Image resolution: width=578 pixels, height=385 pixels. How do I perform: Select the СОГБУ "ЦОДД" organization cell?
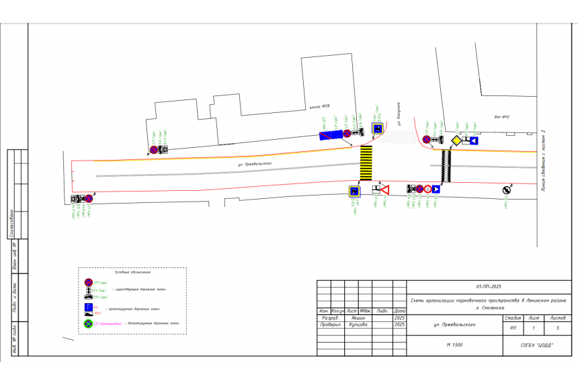pyautogui.click(x=537, y=345)
